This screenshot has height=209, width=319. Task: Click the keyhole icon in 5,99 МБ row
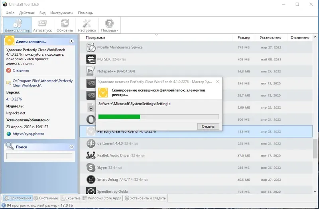(91, 107)
